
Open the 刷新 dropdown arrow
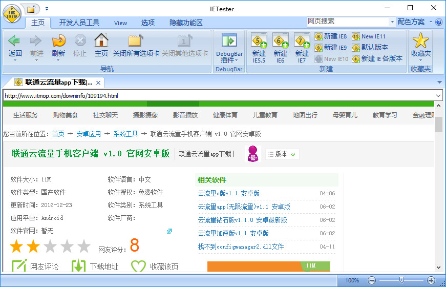[58, 60]
